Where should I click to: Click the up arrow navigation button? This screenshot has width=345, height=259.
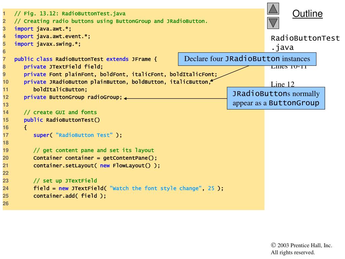(x=273, y=8)
